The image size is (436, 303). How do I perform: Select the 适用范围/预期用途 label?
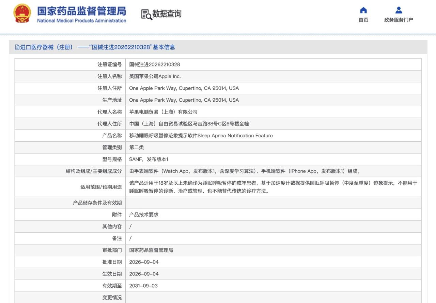coord(101,187)
